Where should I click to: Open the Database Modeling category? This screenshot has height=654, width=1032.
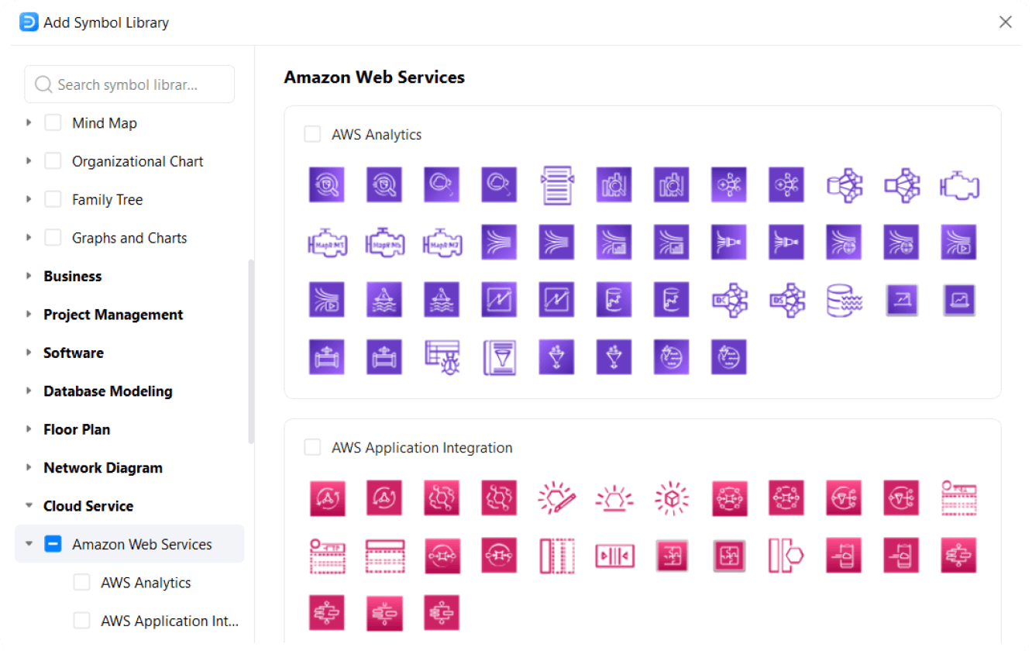(x=108, y=391)
